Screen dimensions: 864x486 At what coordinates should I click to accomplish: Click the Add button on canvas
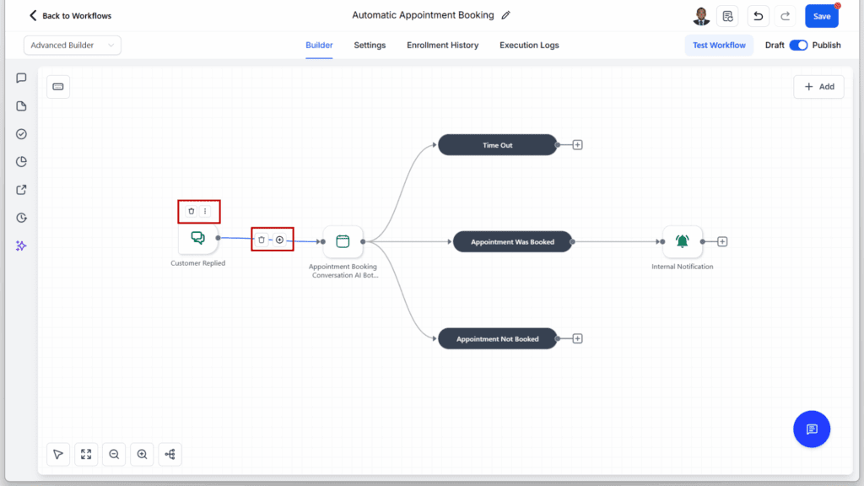point(818,87)
